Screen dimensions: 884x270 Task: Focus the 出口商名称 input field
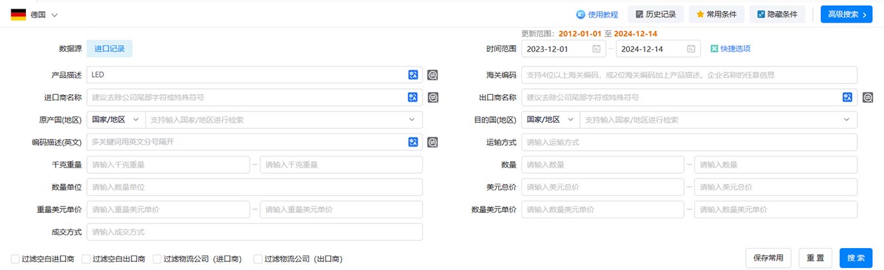tap(689, 98)
